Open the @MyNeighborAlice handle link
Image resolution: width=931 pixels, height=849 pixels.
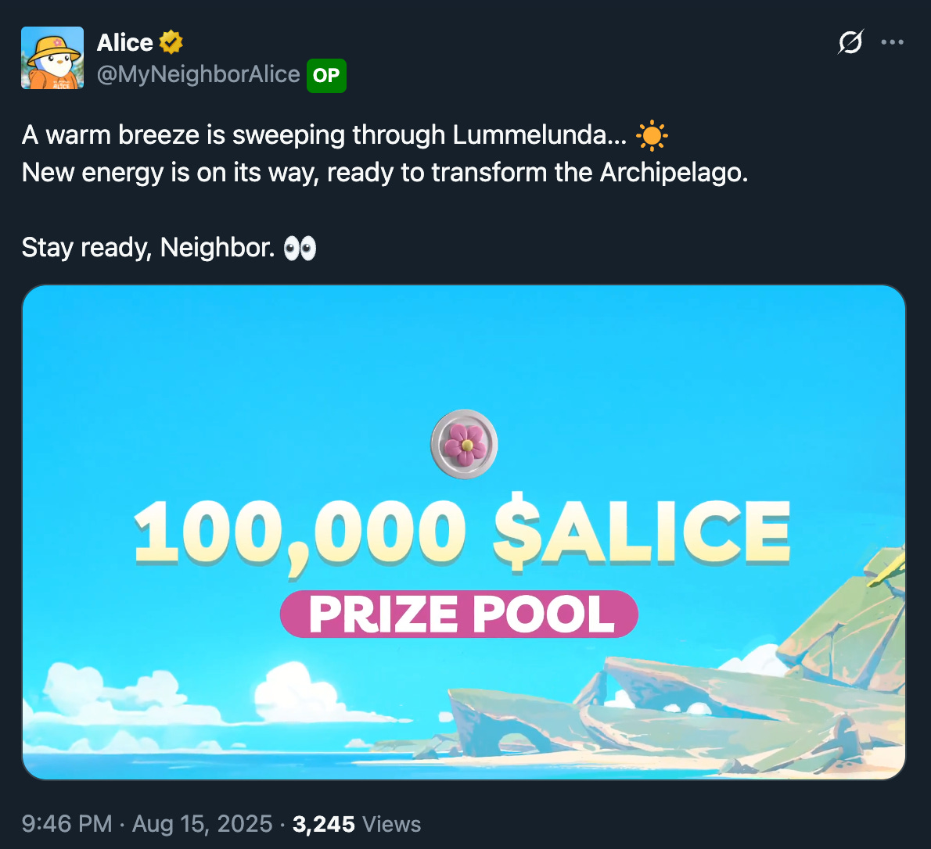pyautogui.click(x=198, y=74)
